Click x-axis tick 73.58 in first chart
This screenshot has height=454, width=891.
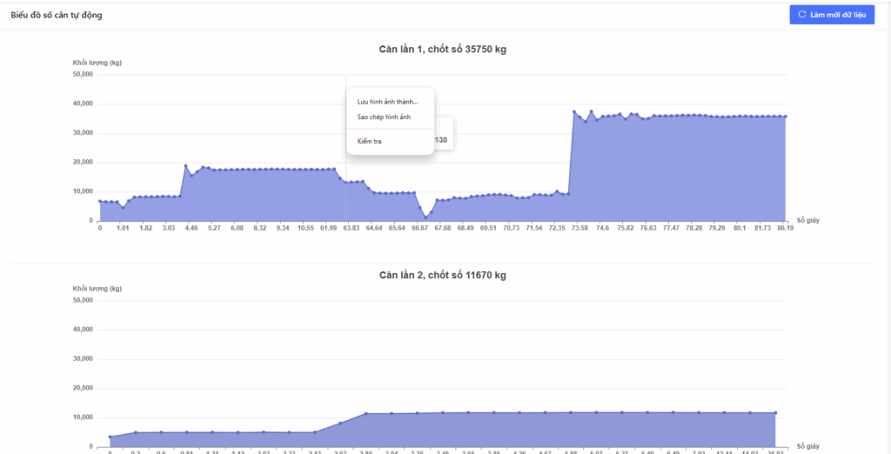tap(579, 229)
